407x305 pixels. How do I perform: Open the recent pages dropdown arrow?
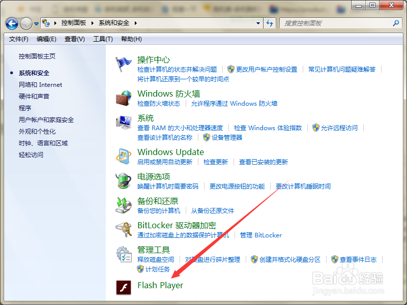pyautogui.click(x=36, y=24)
